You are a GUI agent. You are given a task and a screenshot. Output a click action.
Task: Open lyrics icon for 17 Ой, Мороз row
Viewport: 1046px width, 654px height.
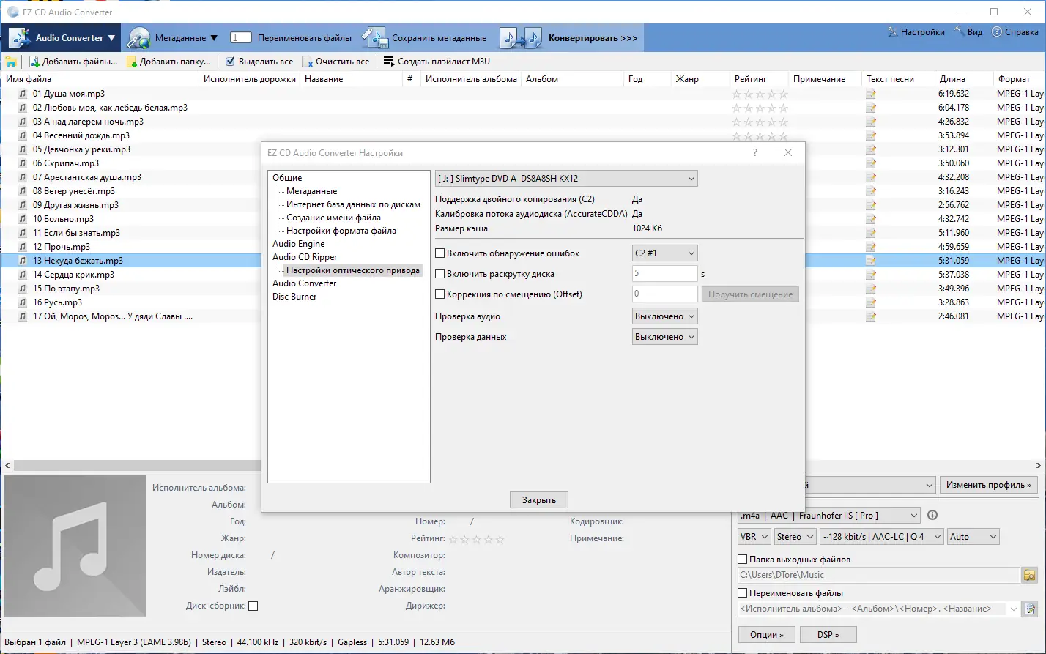pos(871,316)
